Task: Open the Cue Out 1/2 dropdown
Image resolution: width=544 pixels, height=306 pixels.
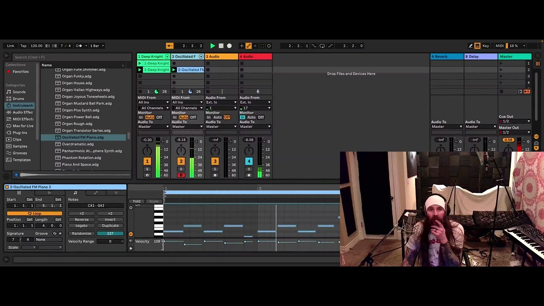Action: [515, 121]
